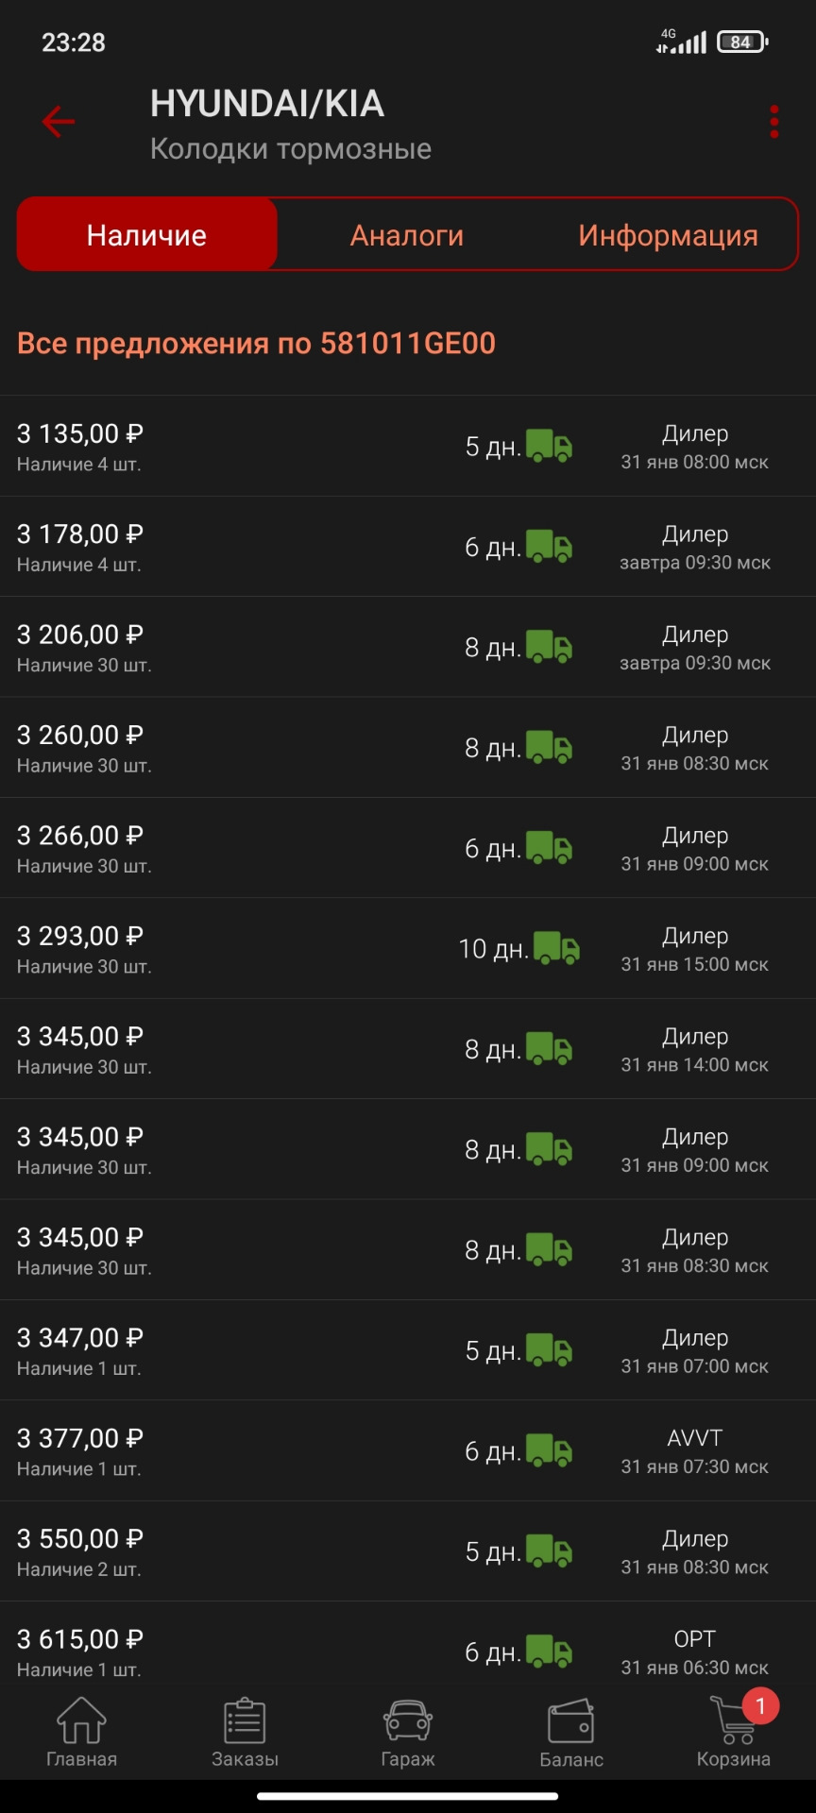Viewport: 816px width, 1813px height.
Task: Go to Главная home screen
Action: (81, 1732)
